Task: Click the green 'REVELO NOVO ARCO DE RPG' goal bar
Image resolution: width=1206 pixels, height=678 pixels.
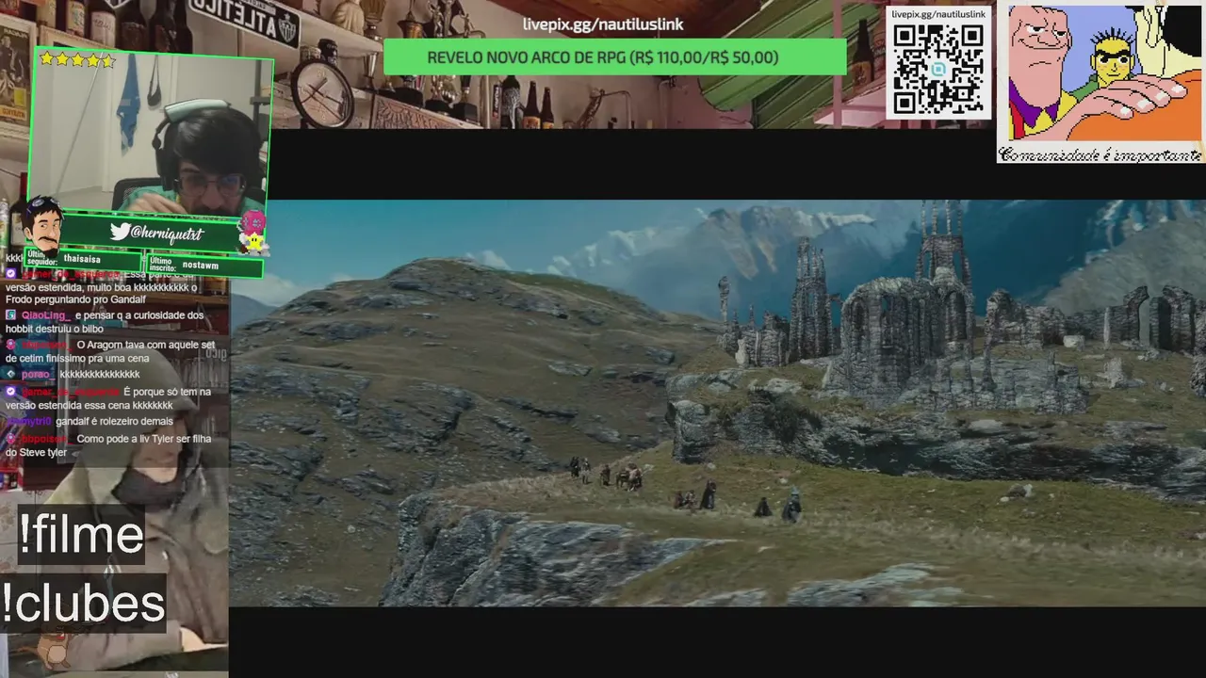Action: point(615,57)
